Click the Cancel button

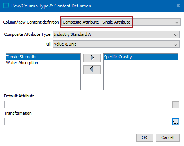point(168,137)
